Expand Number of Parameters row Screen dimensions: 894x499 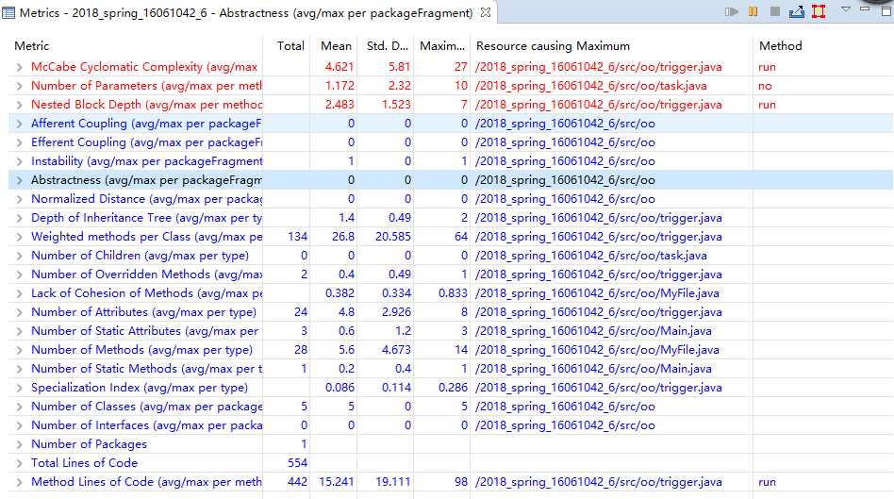click(x=20, y=86)
